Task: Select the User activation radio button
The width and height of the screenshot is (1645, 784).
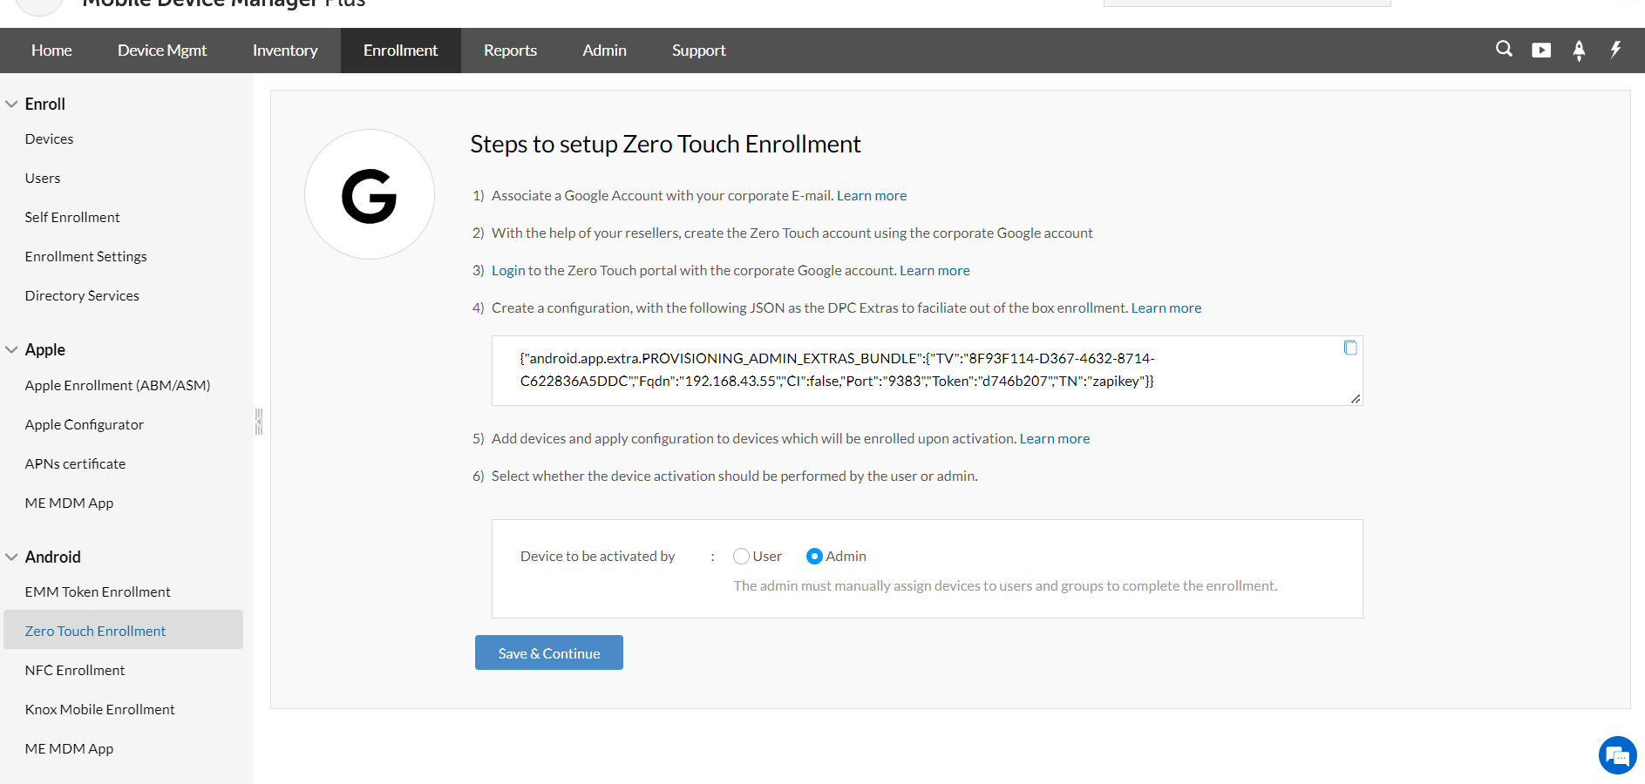Action: [x=741, y=556]
